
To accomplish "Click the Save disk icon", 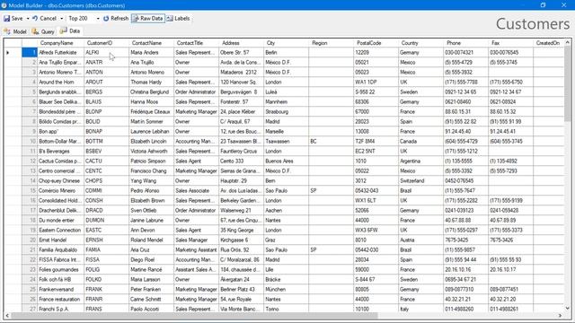I will [7, 18].
